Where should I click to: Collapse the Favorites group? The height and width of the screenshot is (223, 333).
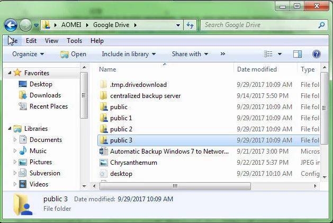point(10,73)
